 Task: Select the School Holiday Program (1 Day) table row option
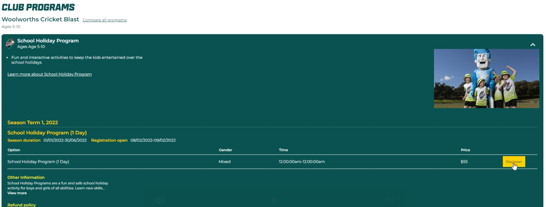(x=38, y=162)
